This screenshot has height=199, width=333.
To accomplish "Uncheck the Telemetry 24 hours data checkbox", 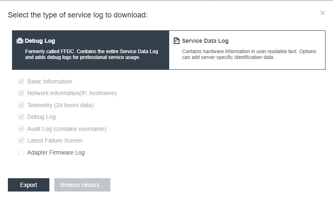I will (21, 105).
